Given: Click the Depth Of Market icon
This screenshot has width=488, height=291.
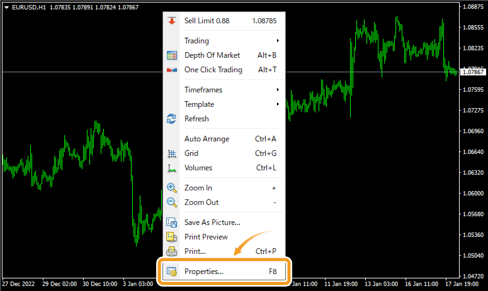Looking at the screenshot, I should (172, 55).
